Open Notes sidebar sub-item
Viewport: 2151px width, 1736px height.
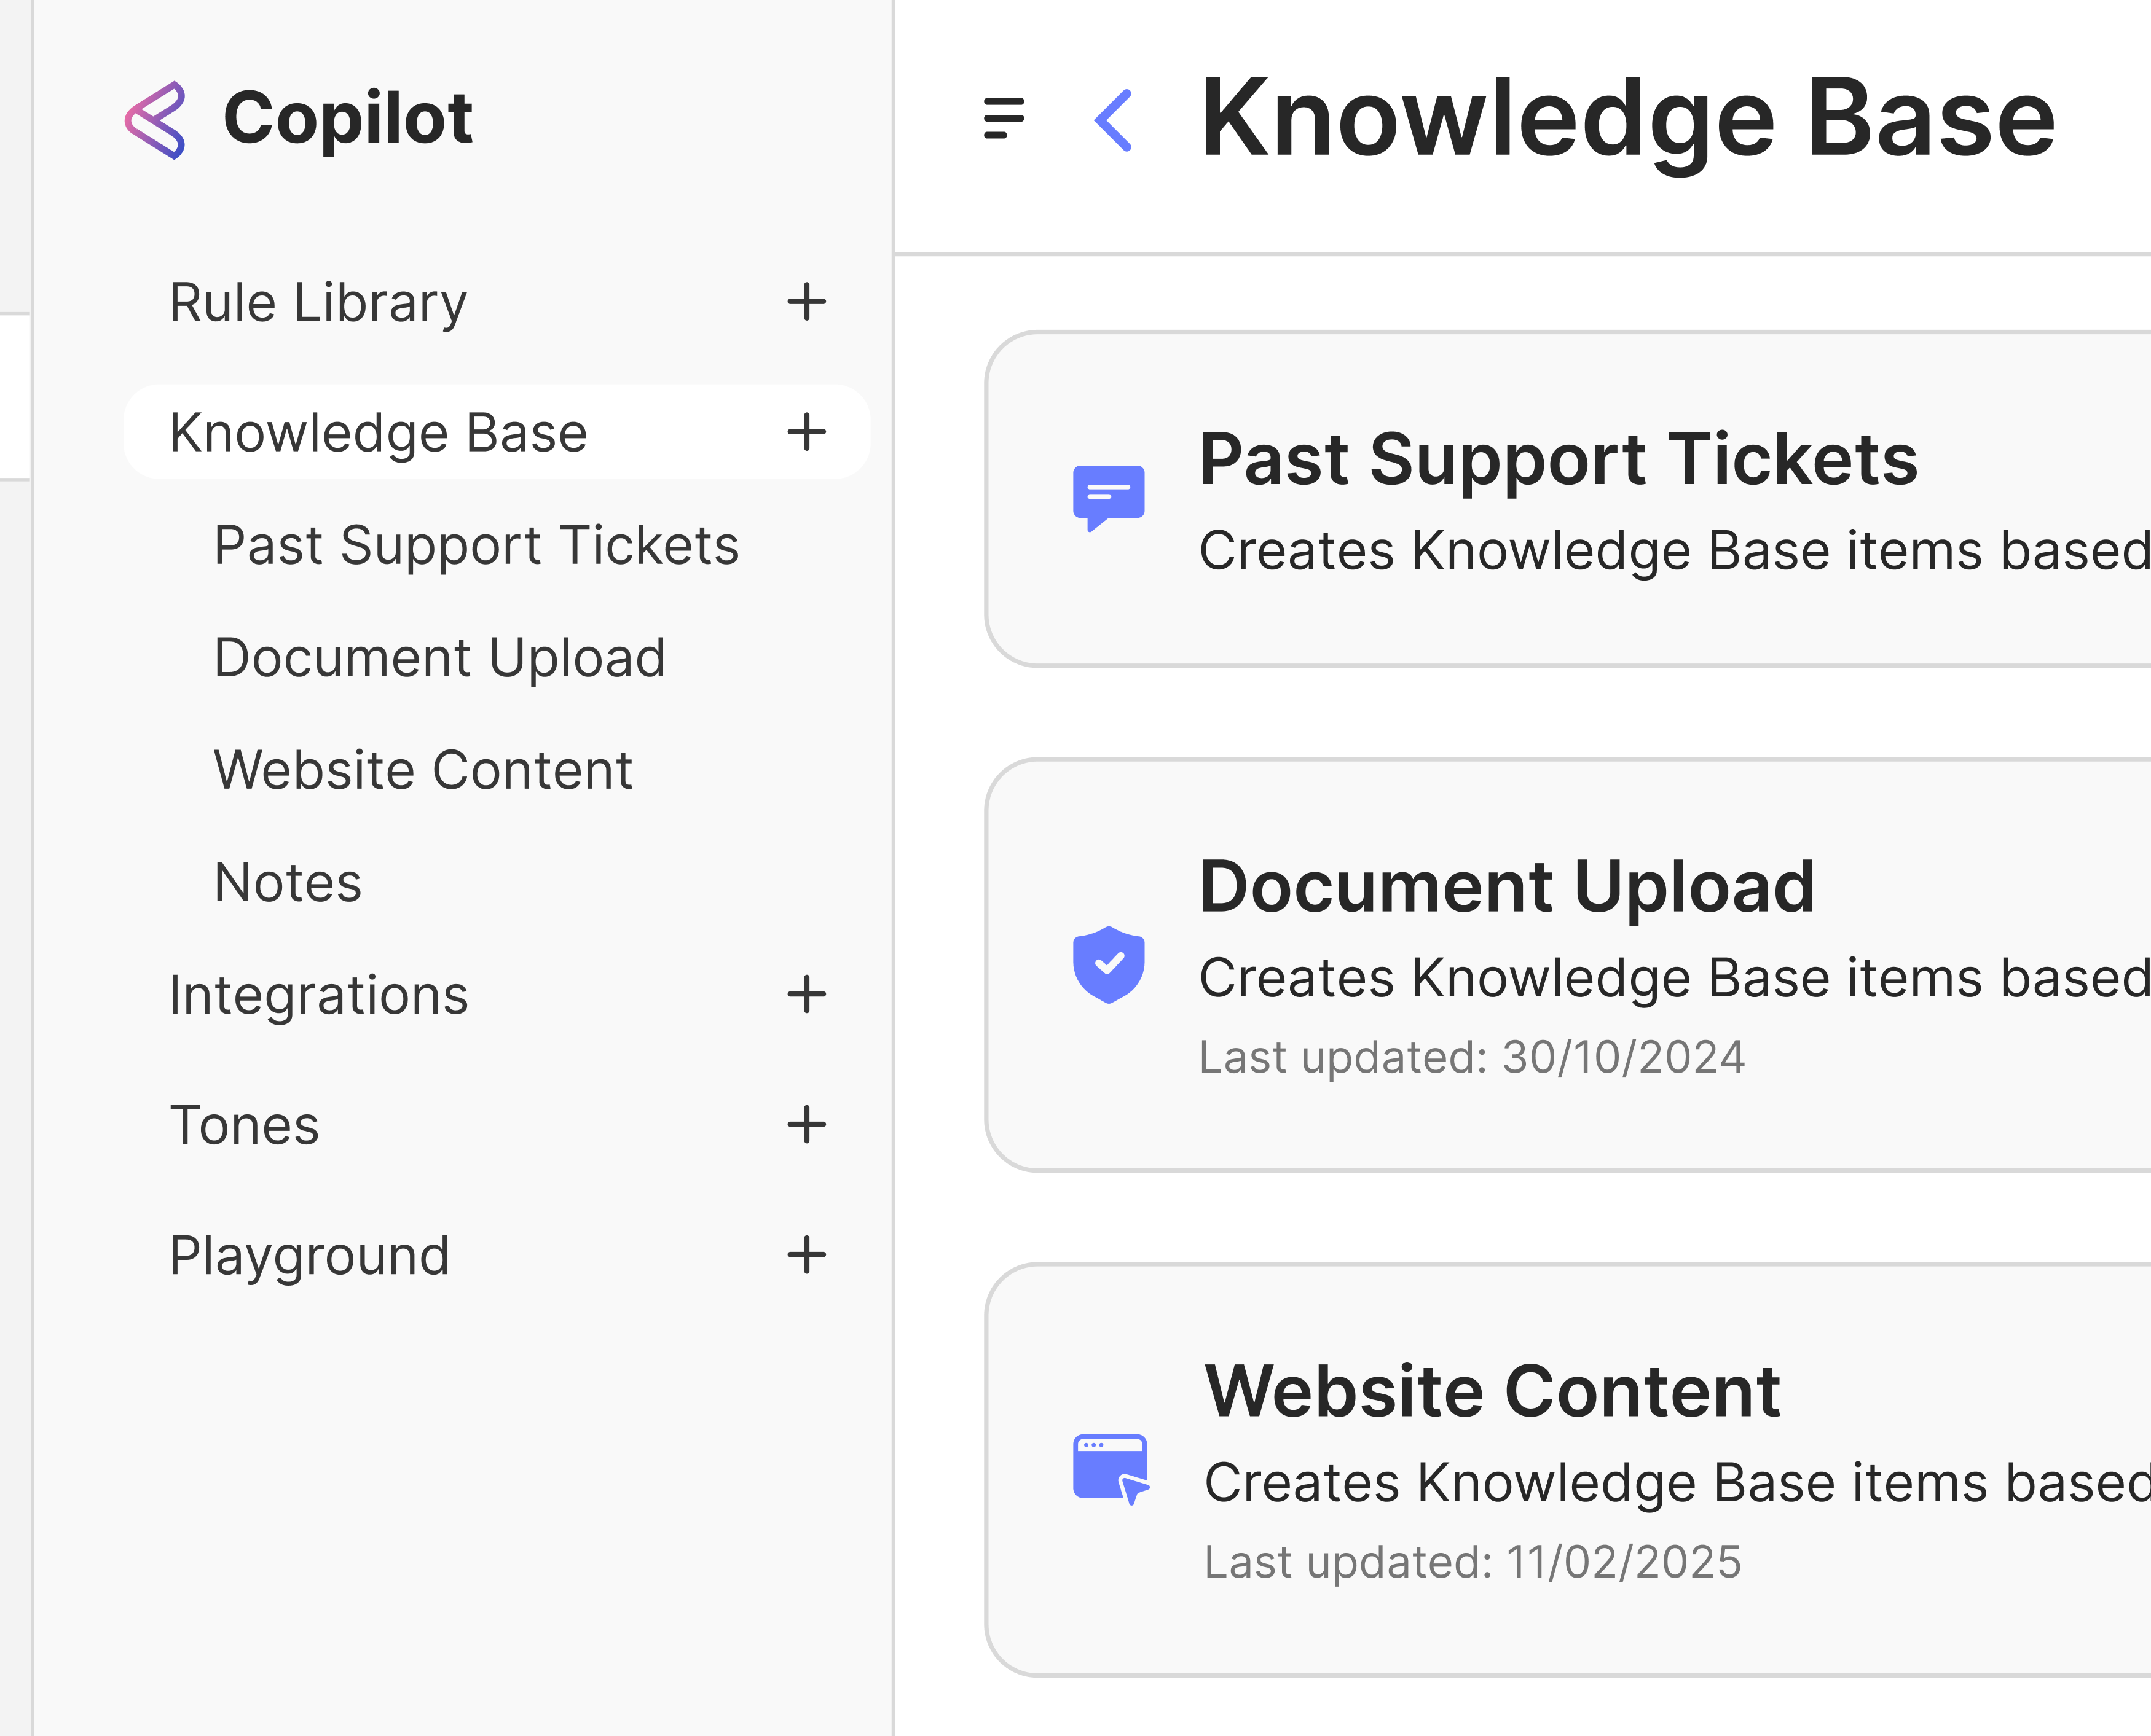288,883
